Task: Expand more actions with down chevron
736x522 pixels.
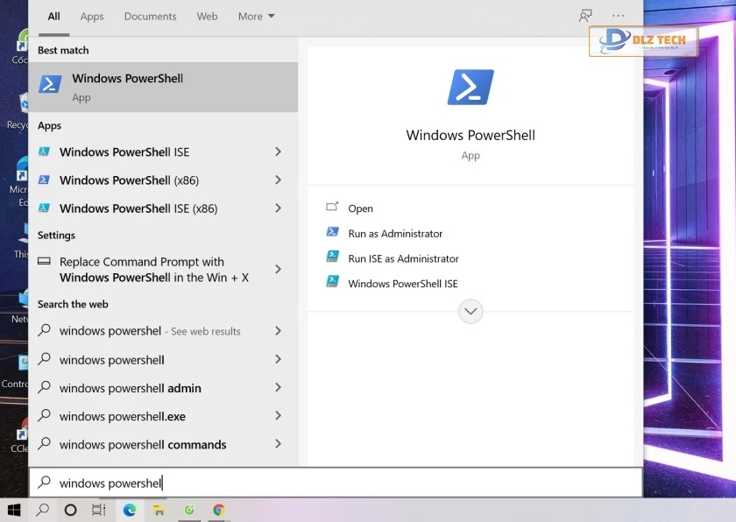Action: (471, 311)
